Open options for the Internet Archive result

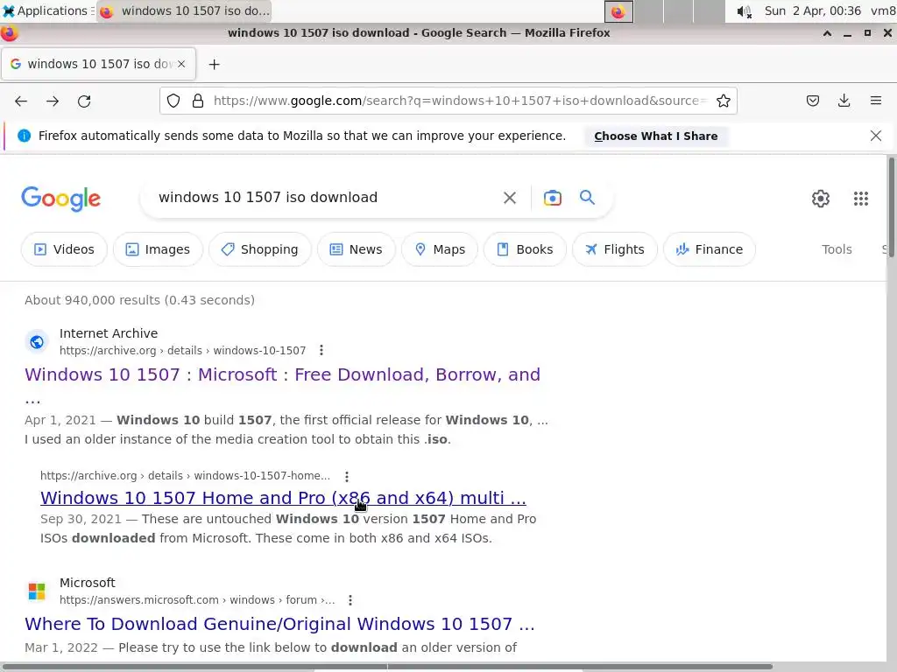tap(321, 350)
